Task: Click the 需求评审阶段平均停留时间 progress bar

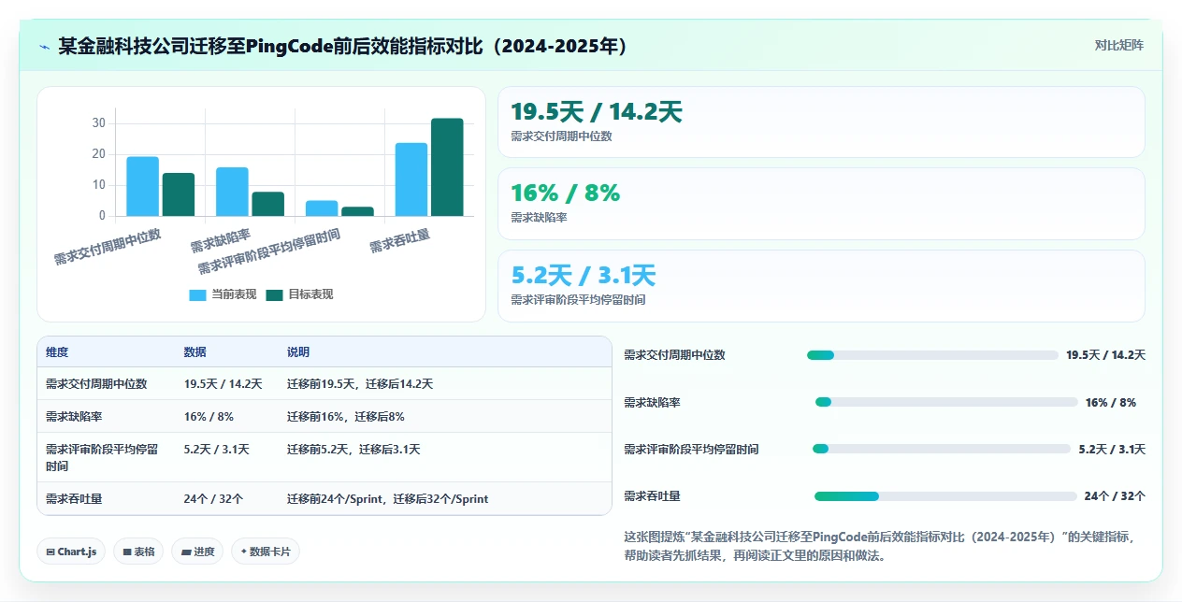Action: (942, 449)
